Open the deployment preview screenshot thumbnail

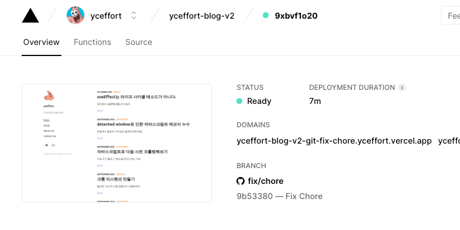[x=117, y=143]
